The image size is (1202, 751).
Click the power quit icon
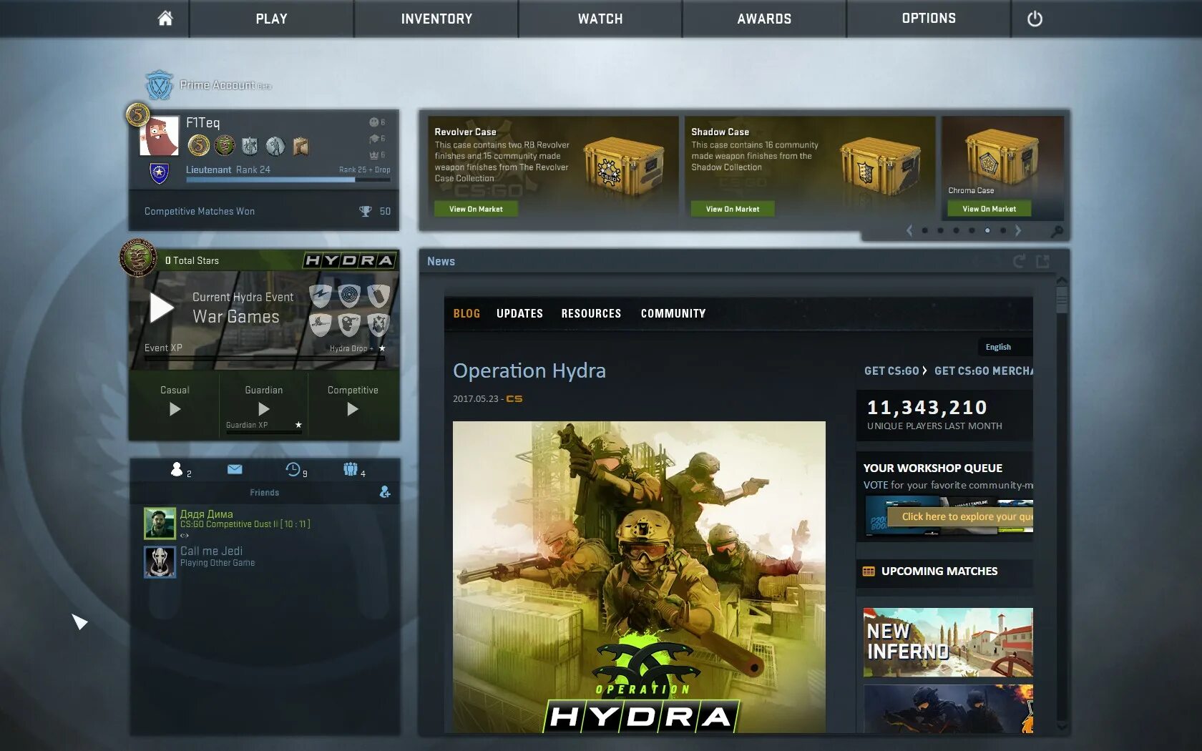[x=1035, y=19]
